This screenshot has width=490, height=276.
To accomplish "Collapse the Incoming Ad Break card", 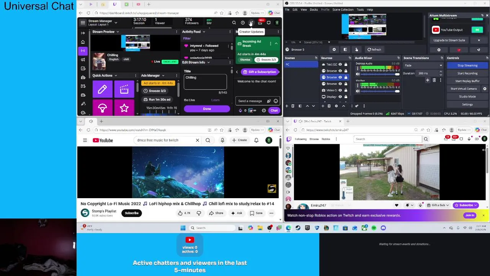I will 276,43.
